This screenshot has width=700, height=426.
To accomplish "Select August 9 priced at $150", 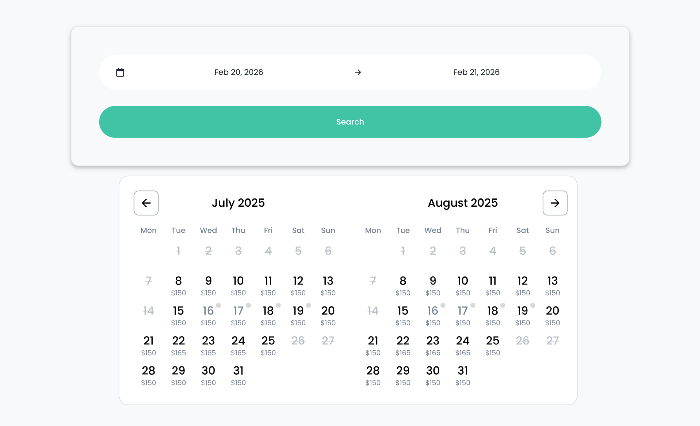I will tap(433, 286).
